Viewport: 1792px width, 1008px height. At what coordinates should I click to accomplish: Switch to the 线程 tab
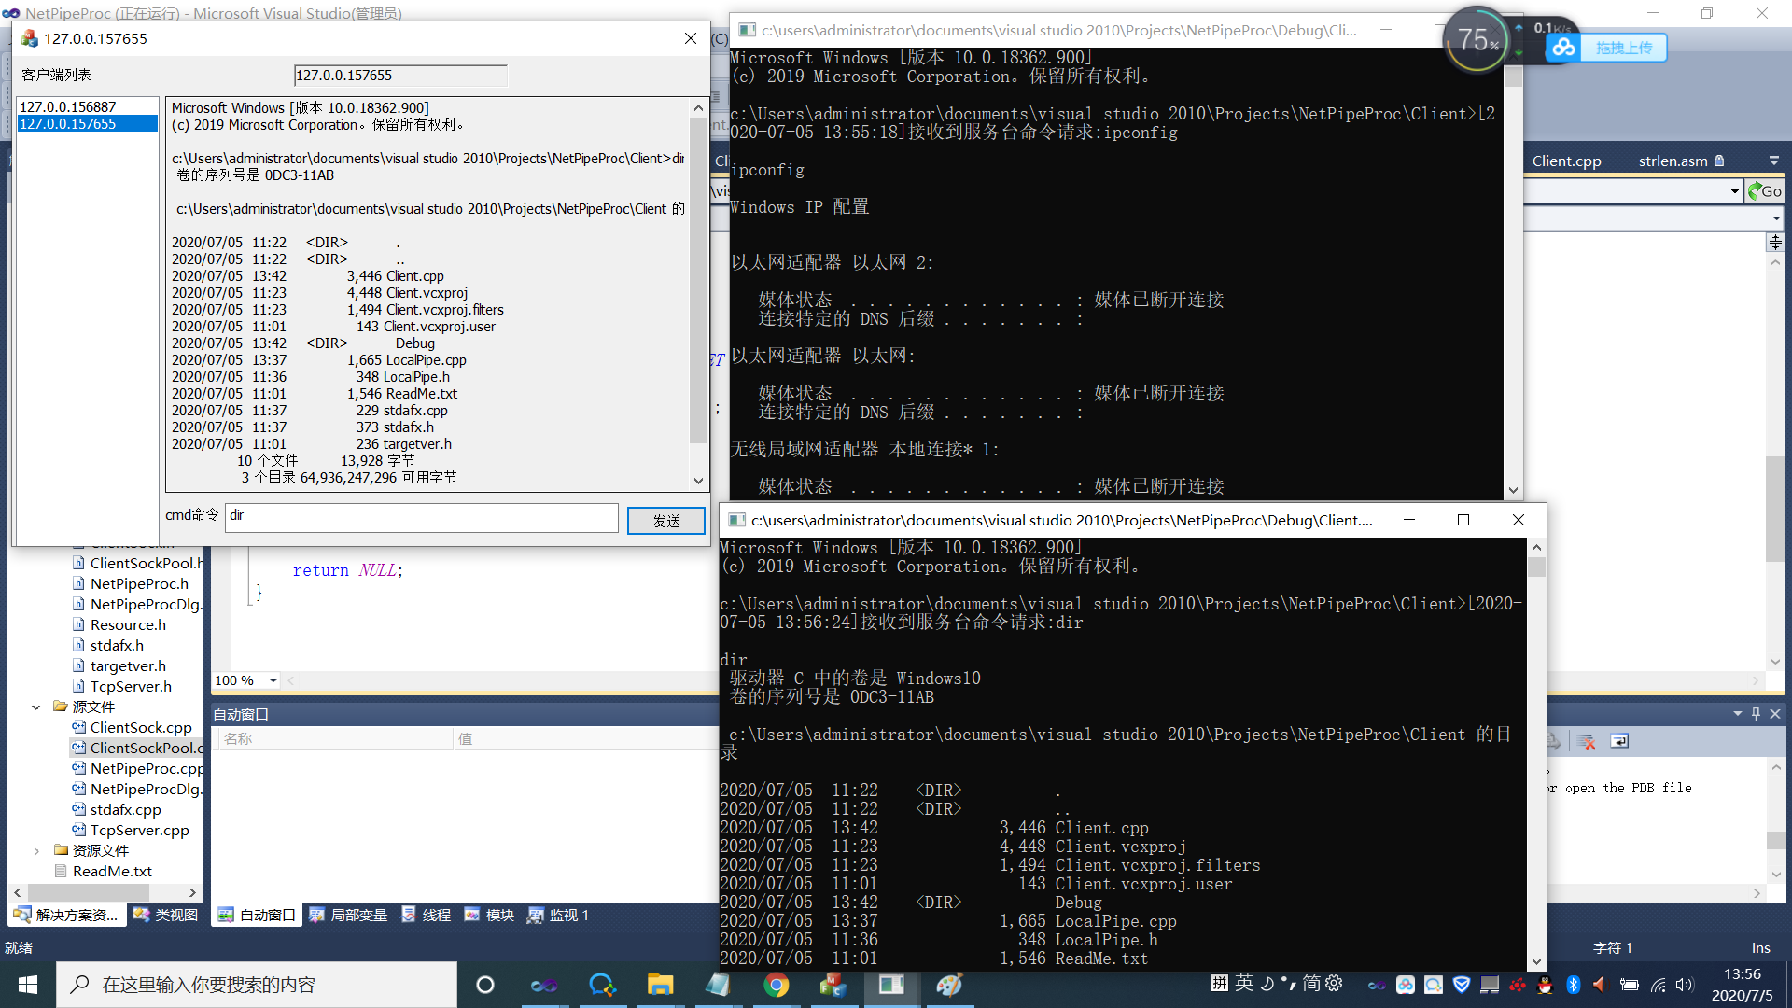point(427,915)
